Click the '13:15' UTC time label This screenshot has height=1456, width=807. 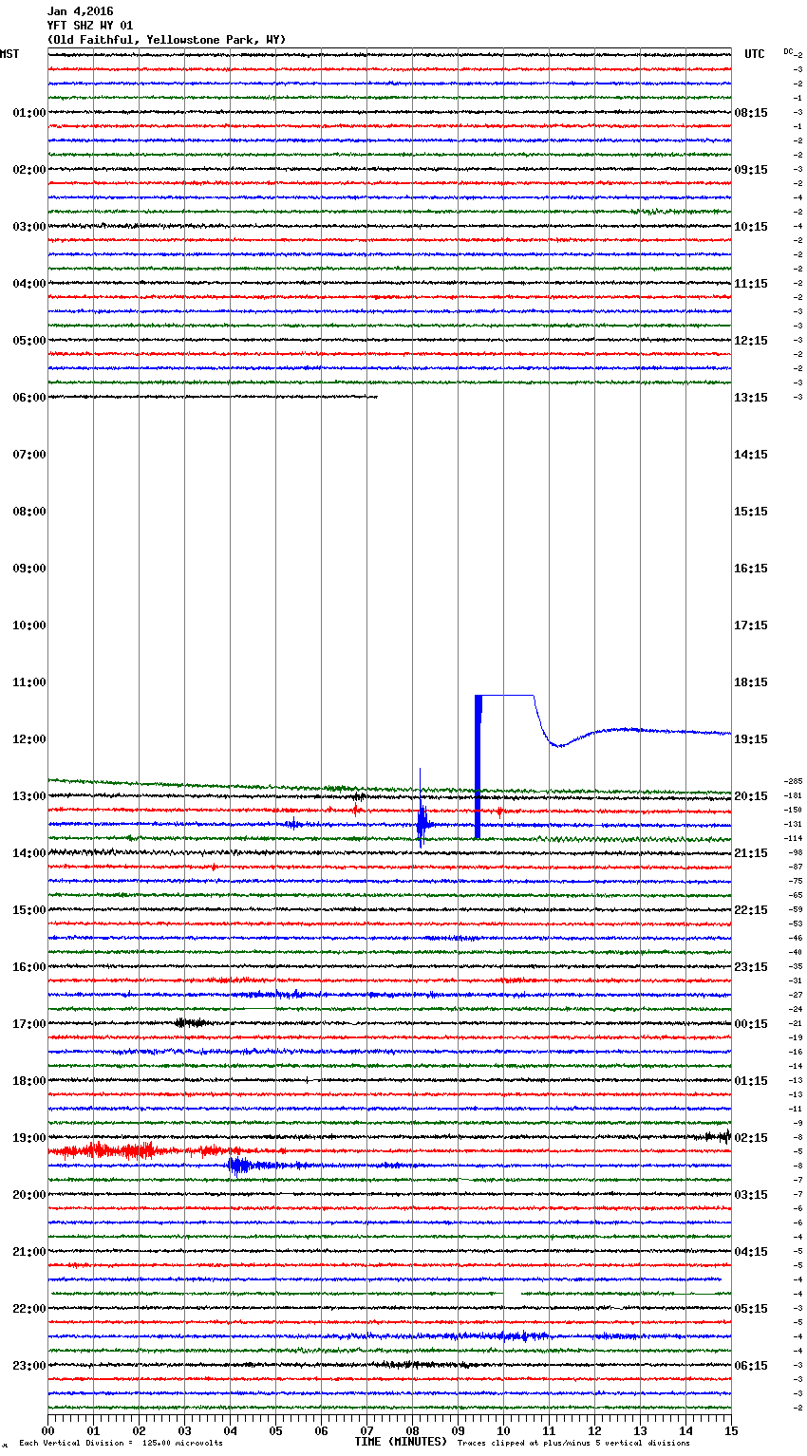pos(751,398)
